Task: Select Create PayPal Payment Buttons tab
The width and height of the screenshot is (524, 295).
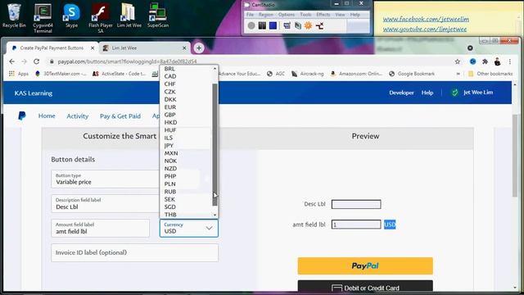Action: pyautogui.click(x=52, y=48)
